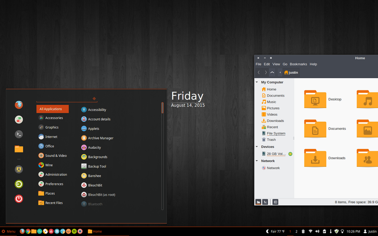Click the application list scrollbar in menu
The height and width of the screenshot is (236, 378).
coord(162,156)
